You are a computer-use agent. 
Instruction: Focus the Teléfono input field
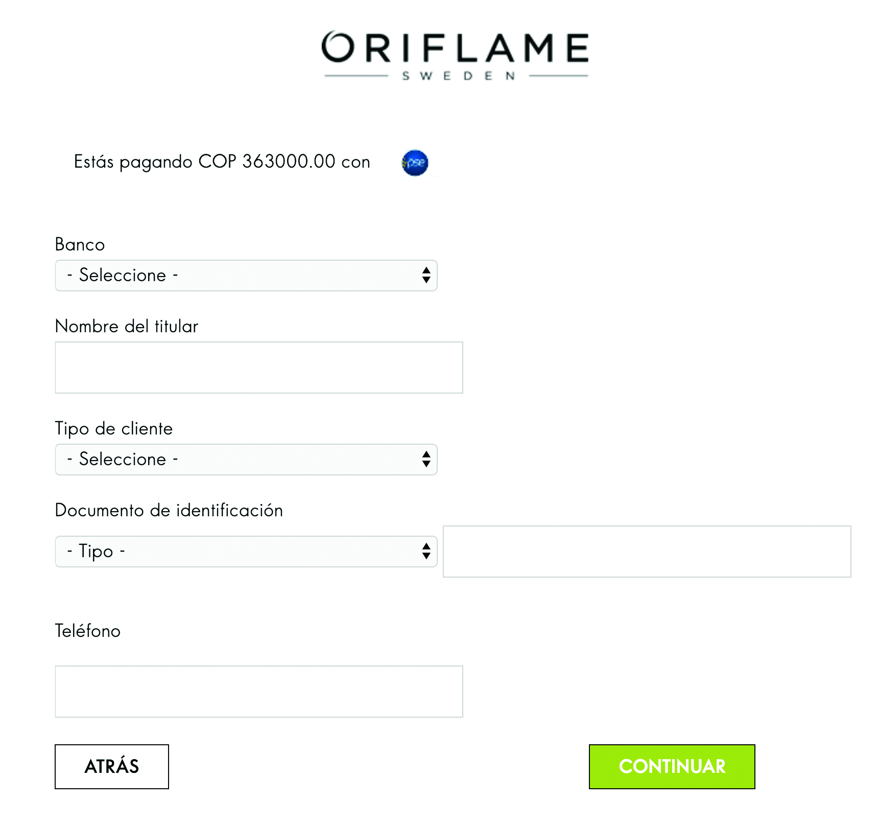tap(259, 692)
